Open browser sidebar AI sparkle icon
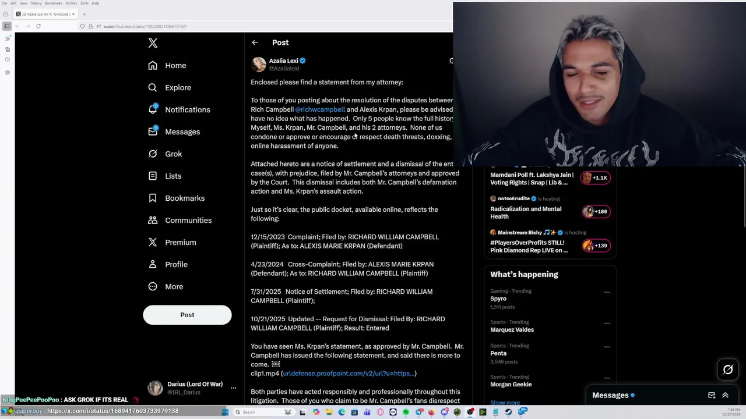Screen dimensions: 746x419 click(7, 38)
